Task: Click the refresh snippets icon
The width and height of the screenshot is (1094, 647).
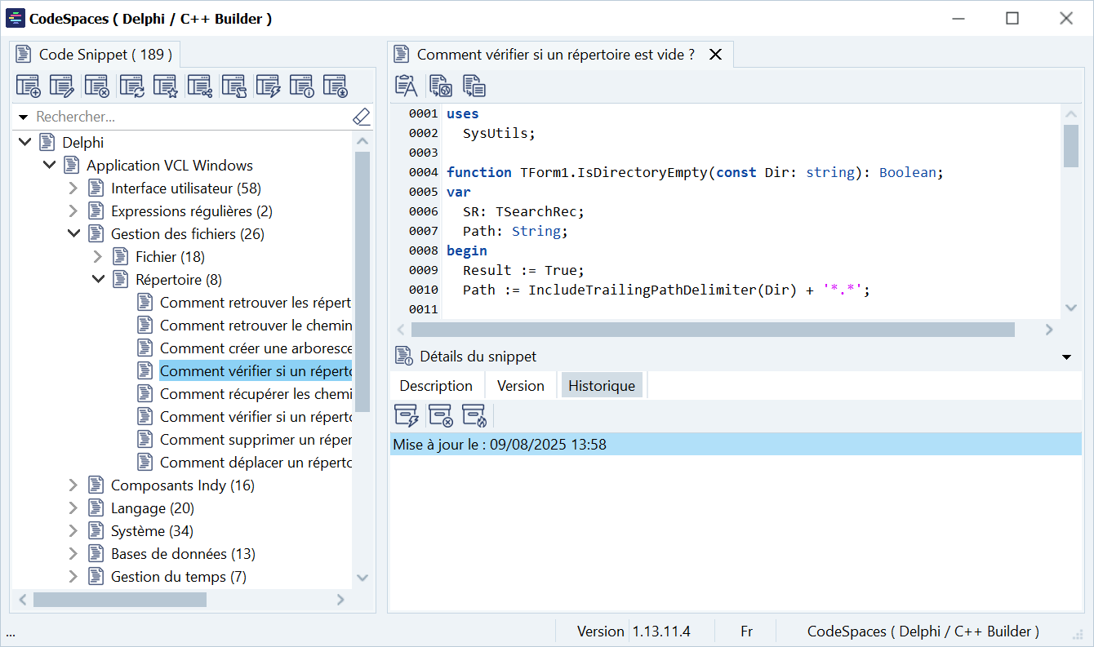Action: pyautogui.click(x=131, y=86)
